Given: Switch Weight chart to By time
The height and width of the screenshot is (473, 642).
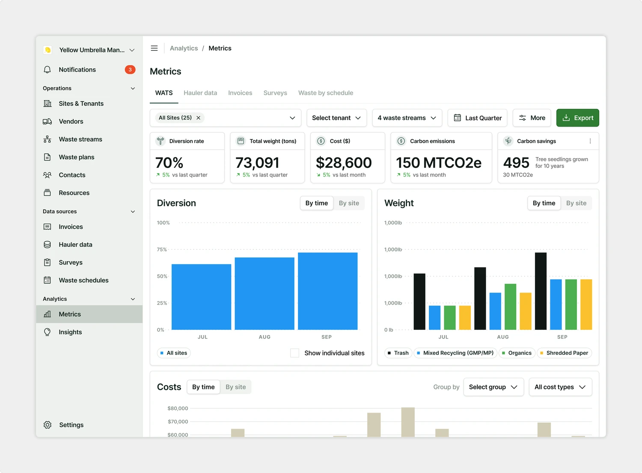Looking at the screenshot, I should 544,203.
